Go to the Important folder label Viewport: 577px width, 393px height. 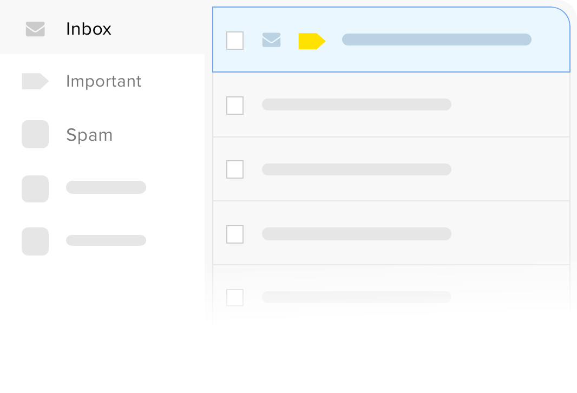pos(103,81)
